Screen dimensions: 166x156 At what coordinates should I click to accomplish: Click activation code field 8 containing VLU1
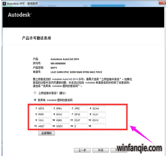tap(99, 114)
